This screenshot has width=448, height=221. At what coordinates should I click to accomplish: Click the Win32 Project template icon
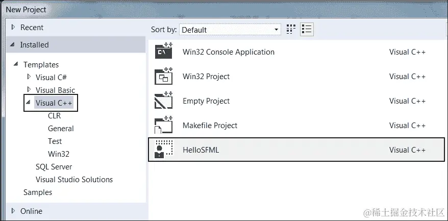pyautogui.click(x=164, y=76)
